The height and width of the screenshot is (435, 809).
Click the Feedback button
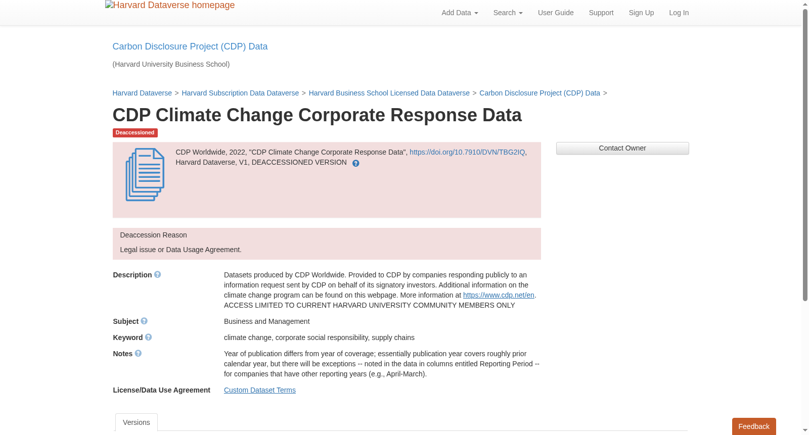coord(754,426)
